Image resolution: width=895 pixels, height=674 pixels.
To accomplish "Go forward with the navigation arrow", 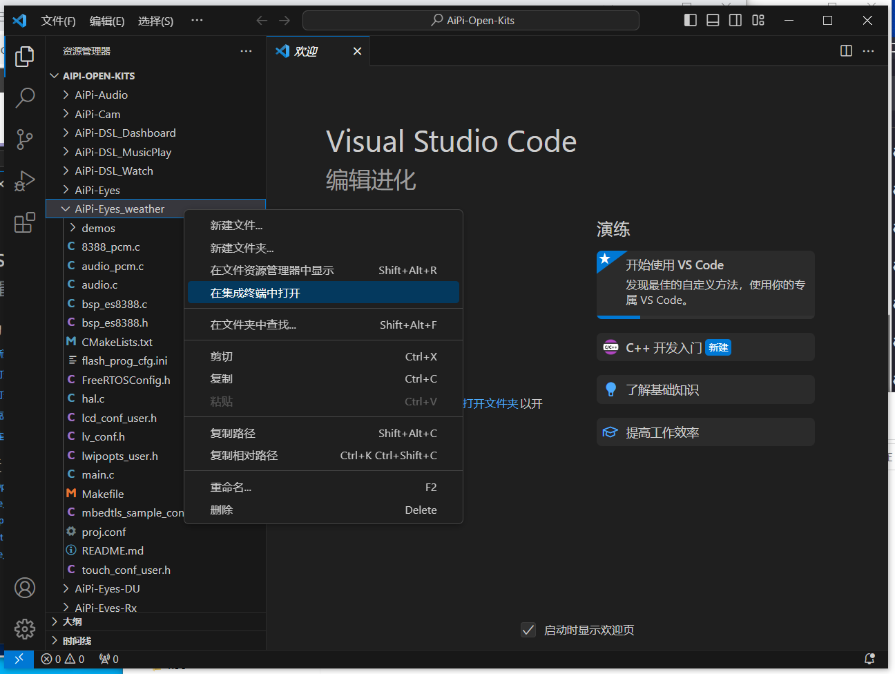I will point(285,21).
